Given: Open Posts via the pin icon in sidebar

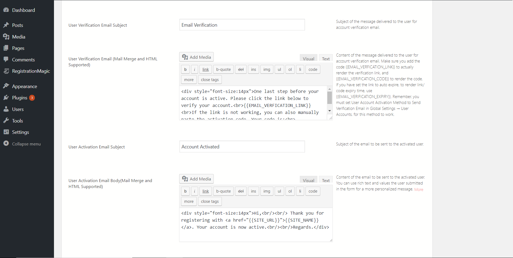Looking at the screenshot, I should point(6,25).
